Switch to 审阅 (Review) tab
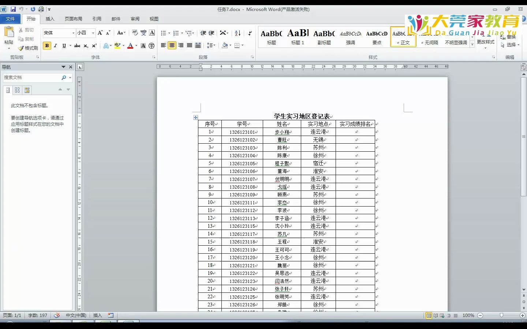 135,19
